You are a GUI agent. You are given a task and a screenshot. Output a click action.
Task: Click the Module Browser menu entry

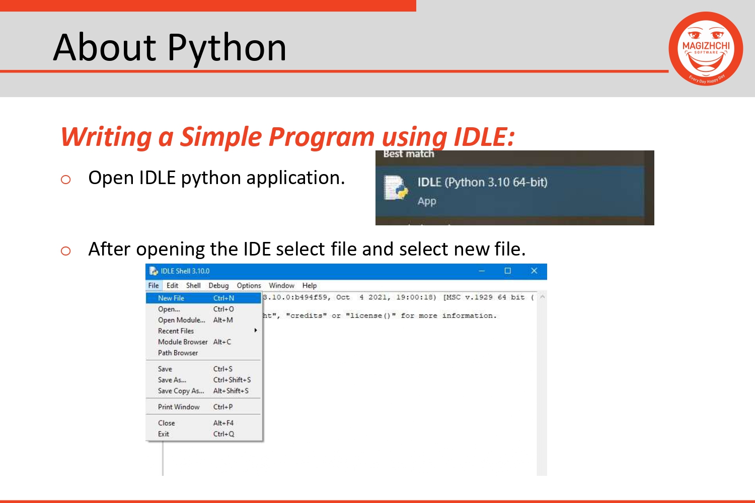(x=204, y=342)
